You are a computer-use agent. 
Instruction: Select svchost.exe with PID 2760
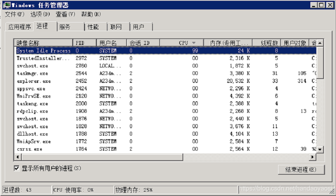pos(165,66)
